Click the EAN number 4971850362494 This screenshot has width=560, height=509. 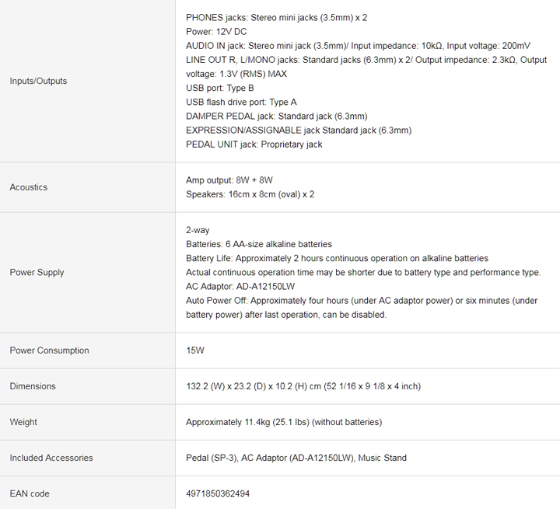click(x=218, y=493)
